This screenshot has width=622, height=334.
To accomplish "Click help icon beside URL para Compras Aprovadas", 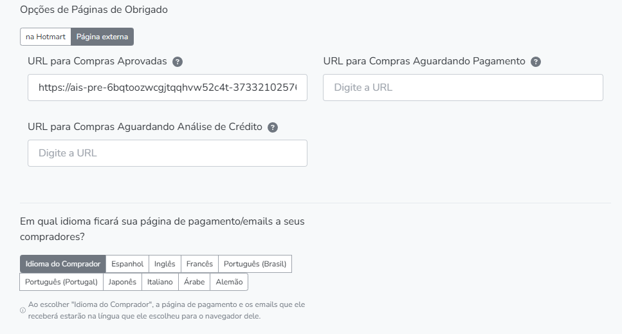I will point(178,62).
